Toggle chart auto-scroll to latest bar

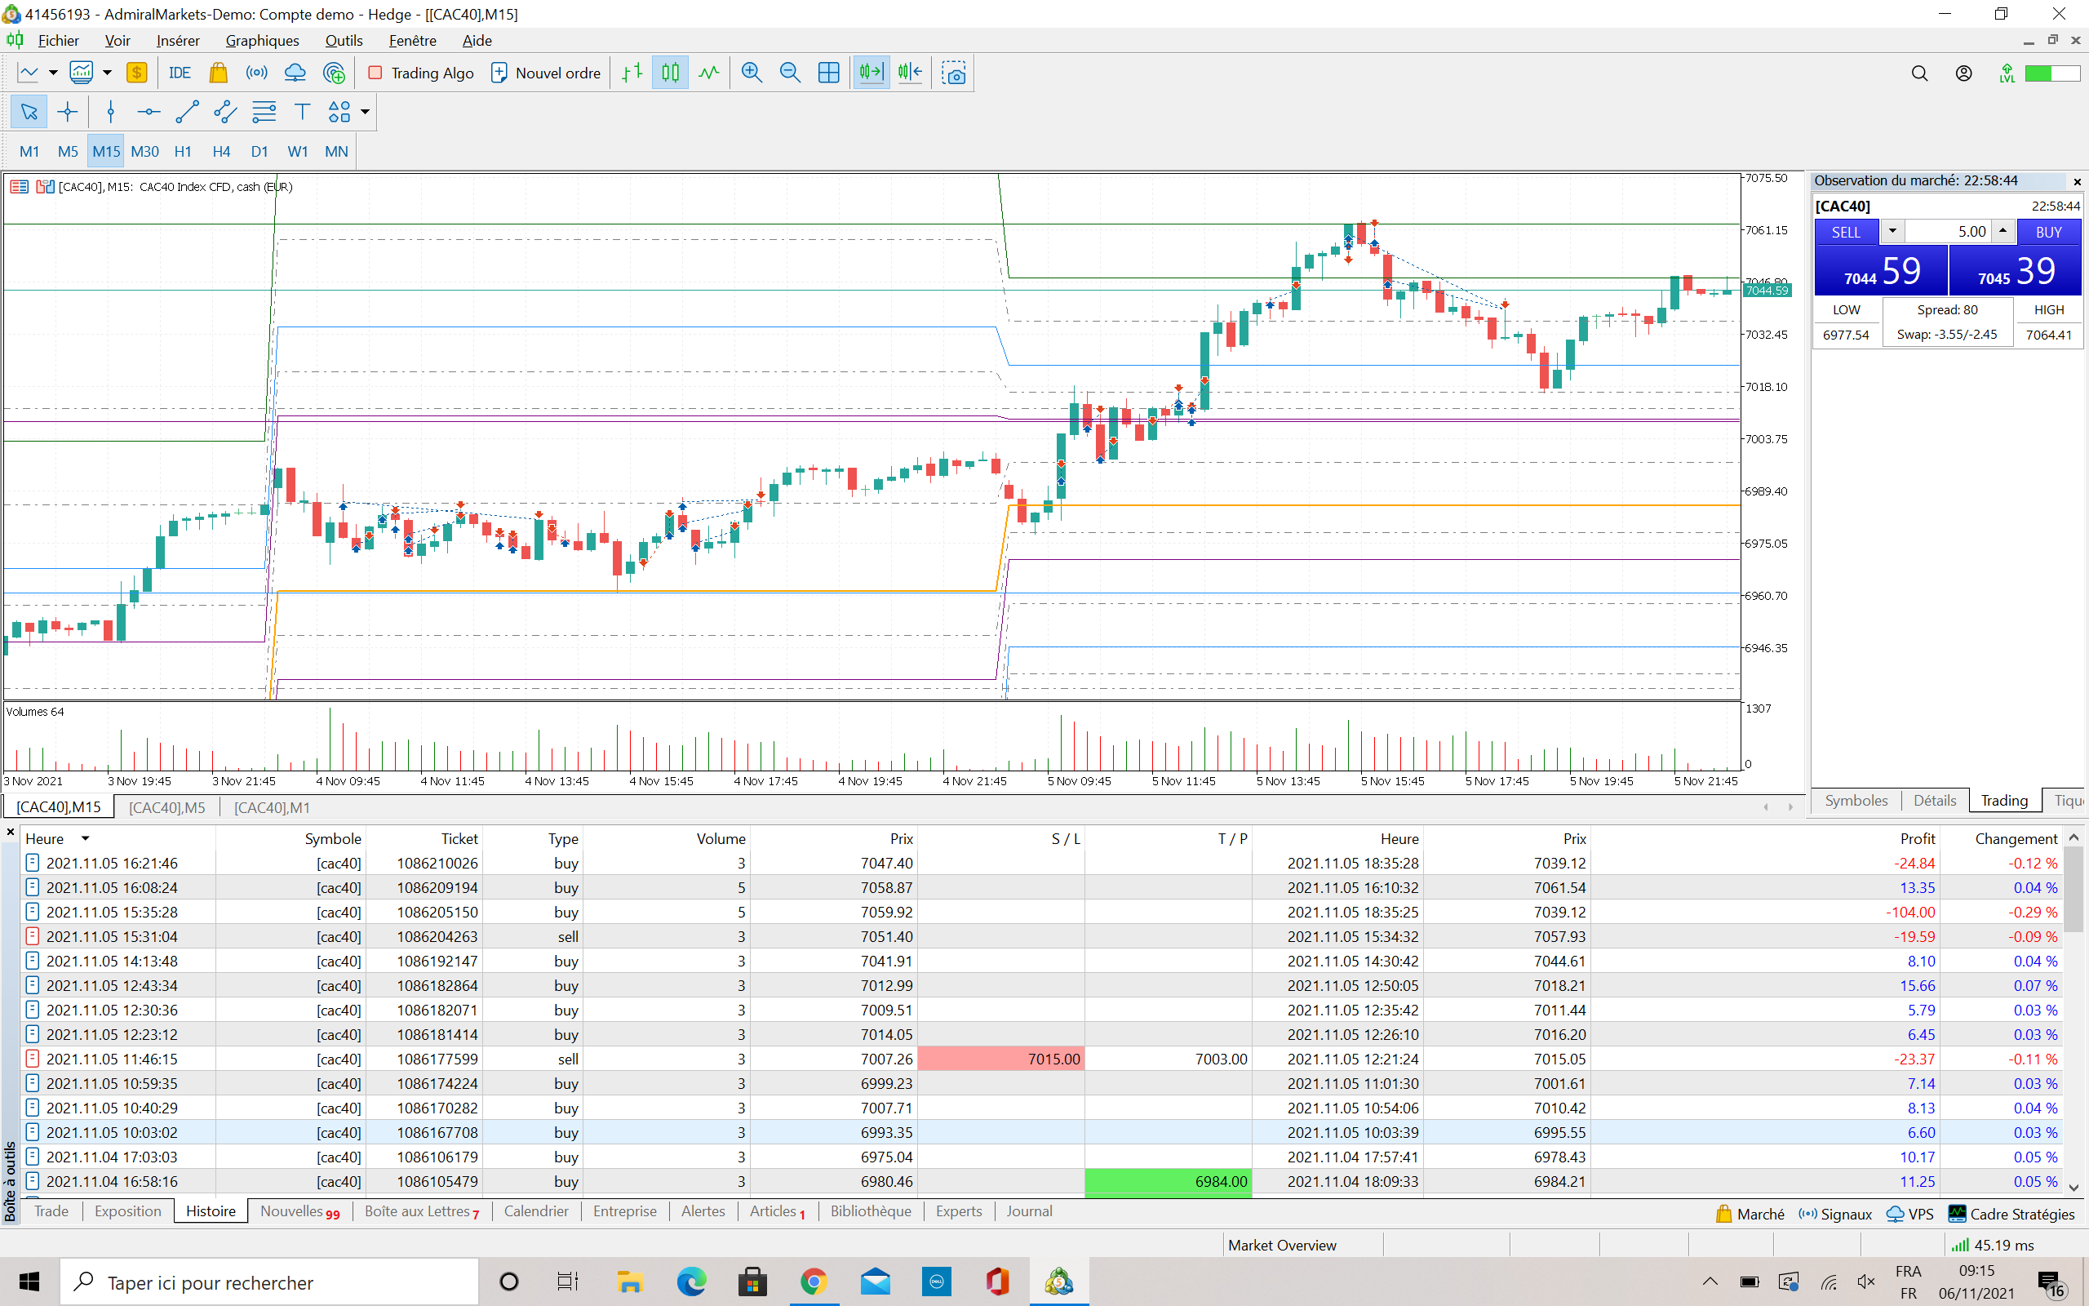point(871,73)
